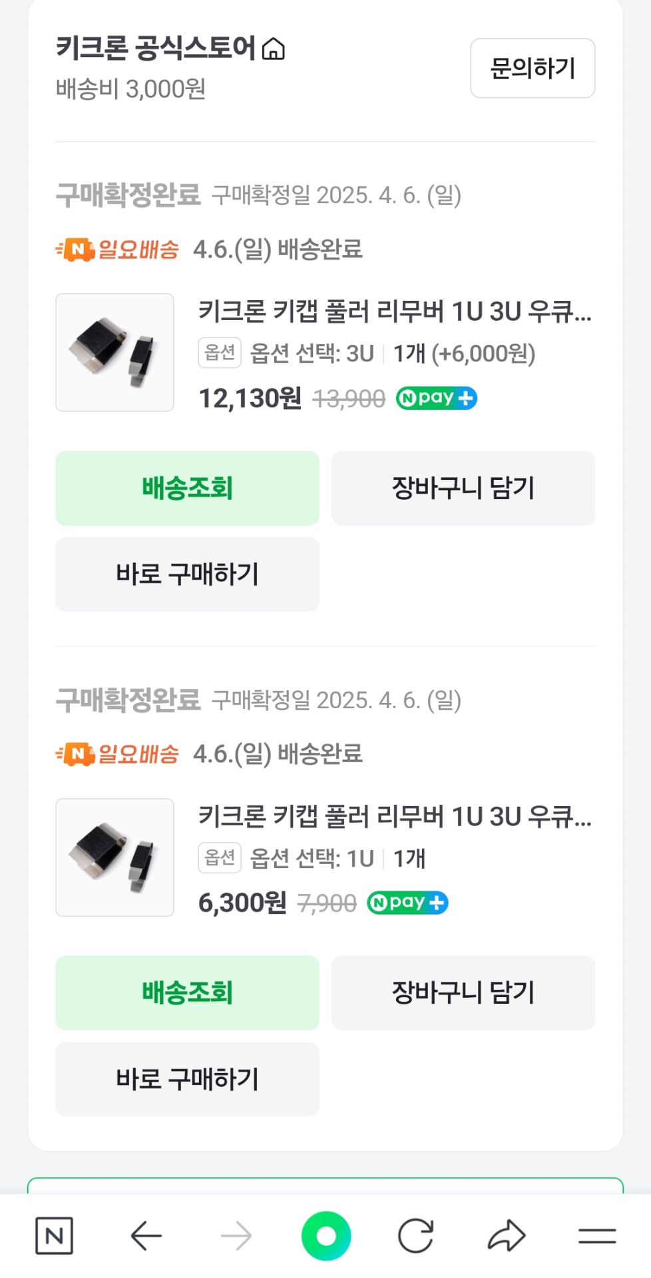Open the Keychron store home icon
This screenshot has width=651, height=1278.
click(x=274, y=49)
